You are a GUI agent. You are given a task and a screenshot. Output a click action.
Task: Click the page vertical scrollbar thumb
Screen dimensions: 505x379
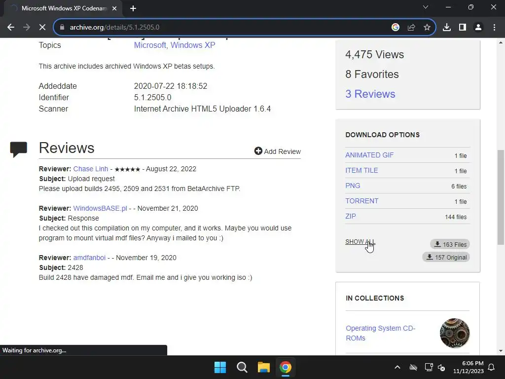click(501, 197)
